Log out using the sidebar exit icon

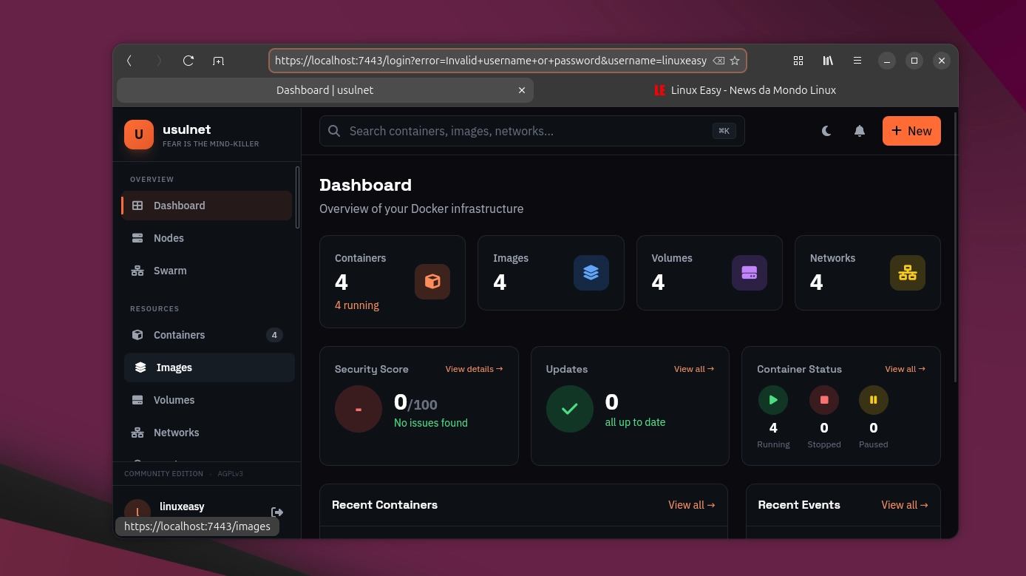point(277,512)
